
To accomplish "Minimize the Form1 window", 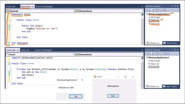I will pos(119,77).
